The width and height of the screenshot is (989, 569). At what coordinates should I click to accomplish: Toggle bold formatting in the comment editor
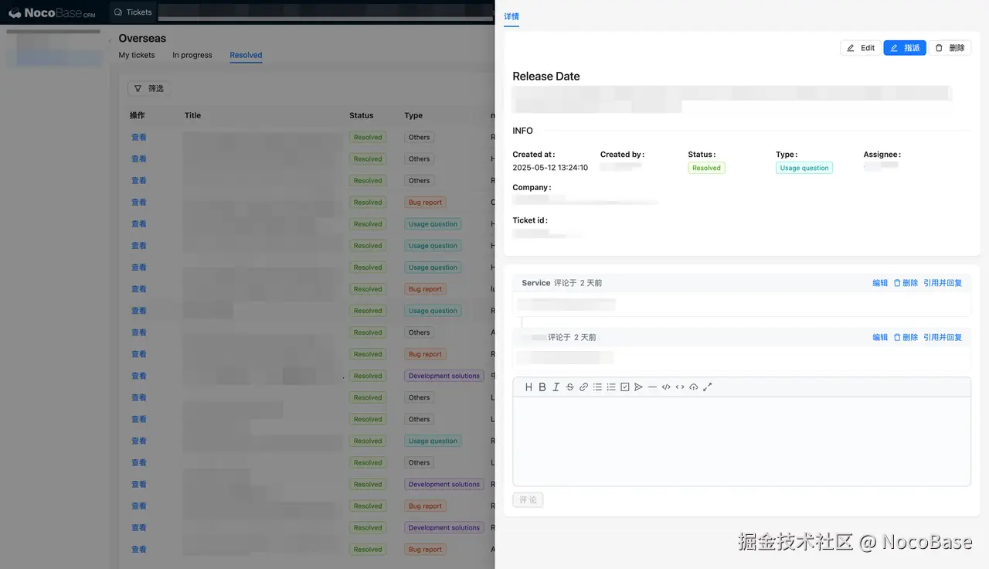542,387
